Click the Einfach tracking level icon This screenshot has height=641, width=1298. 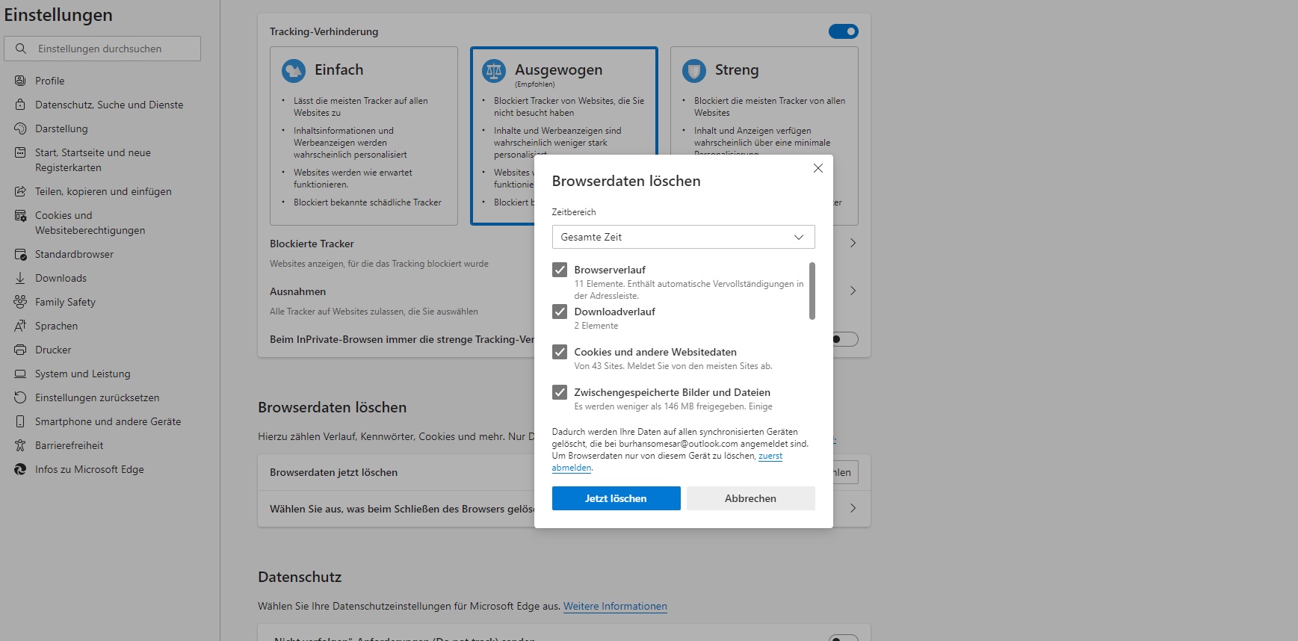click(x=294, y=71)
